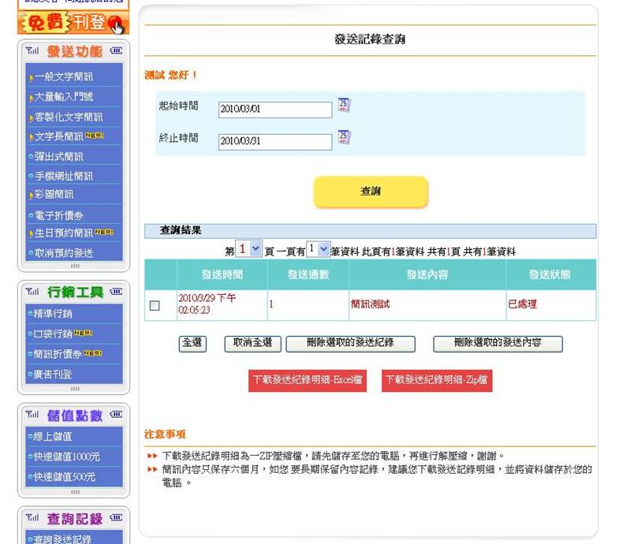619x544 pixels.
Task: Open 線上儲值 in the sidebar
Action: pyautogui.click(x=54, y=436)
